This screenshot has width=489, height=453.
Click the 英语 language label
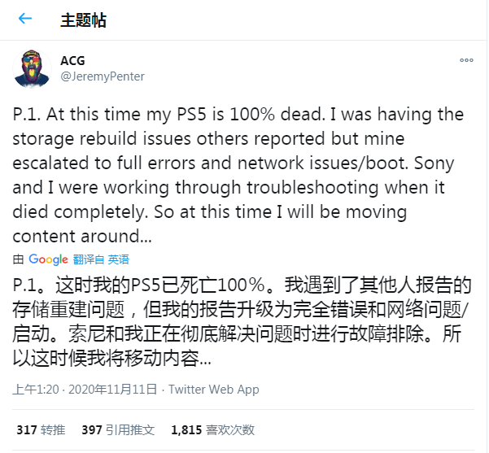click(x=119, y=259)
